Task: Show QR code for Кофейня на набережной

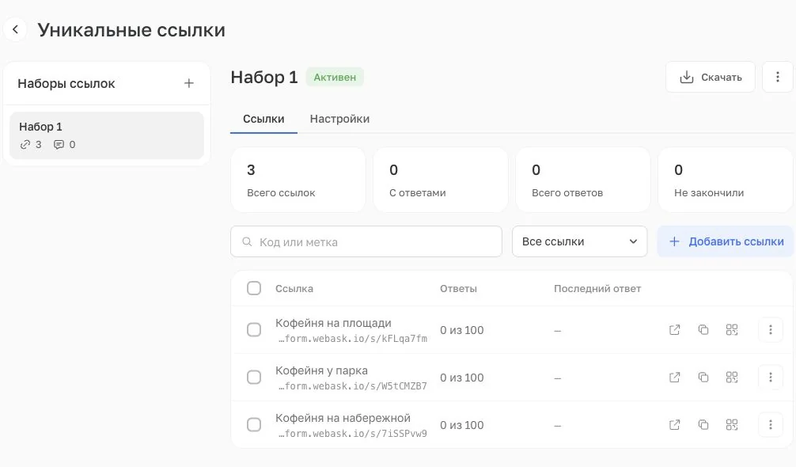Action: click(x=732, y=425)
